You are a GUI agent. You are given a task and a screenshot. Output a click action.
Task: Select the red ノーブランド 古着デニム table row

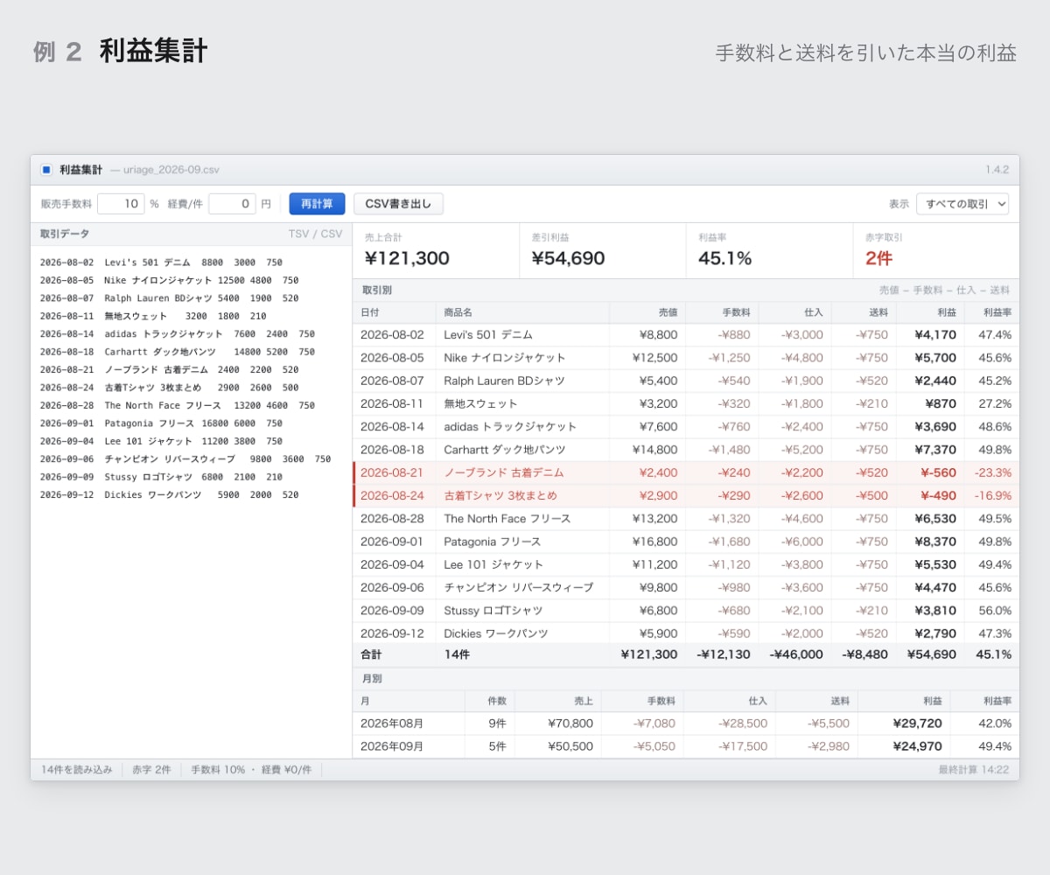click(686, 472)
